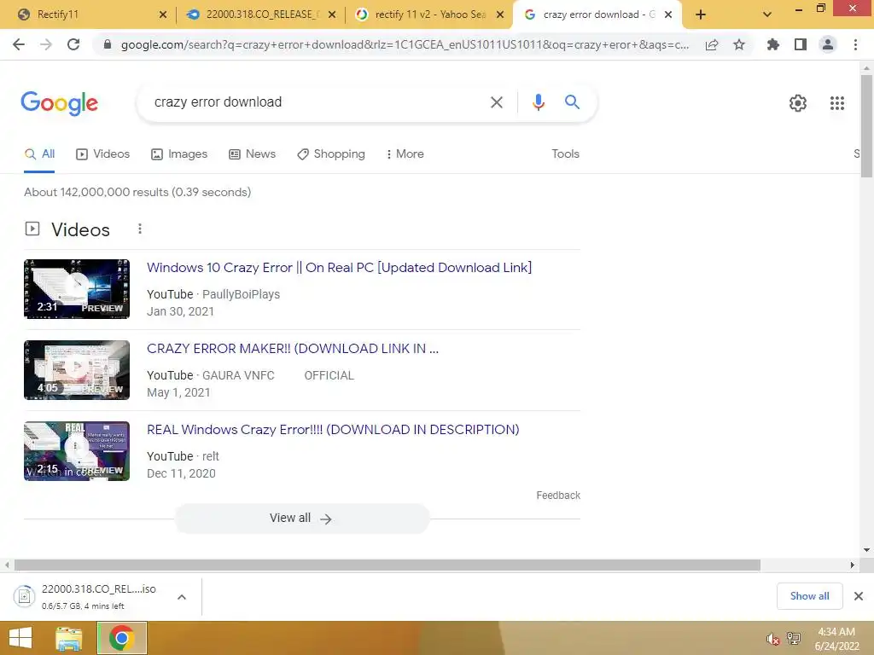Screen dimensions: 874x655
Task: Click the browser forward arrow
Action: pyautogui.click(x=46, y=44)
